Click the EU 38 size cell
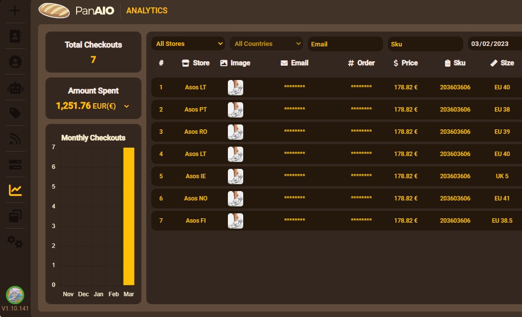Image resolution: width=522 pixels, height=317 pixels. 502,110
